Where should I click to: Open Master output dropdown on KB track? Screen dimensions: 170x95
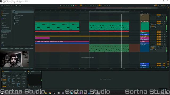coord(153,15)
